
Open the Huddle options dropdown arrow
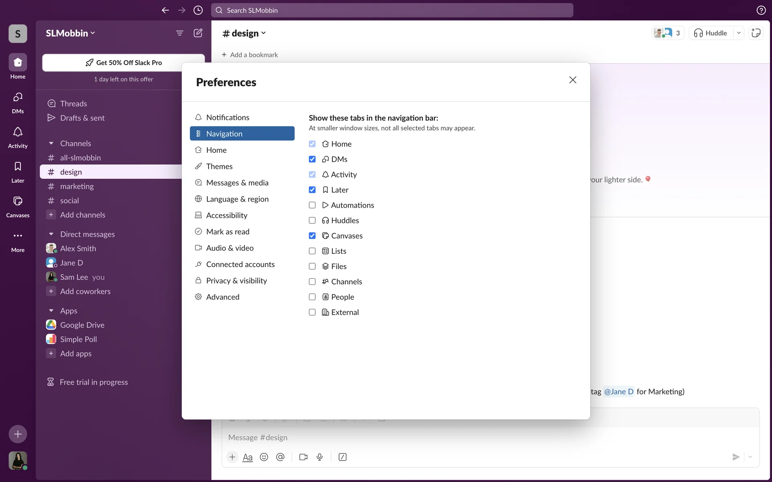[x=739, y=33]
